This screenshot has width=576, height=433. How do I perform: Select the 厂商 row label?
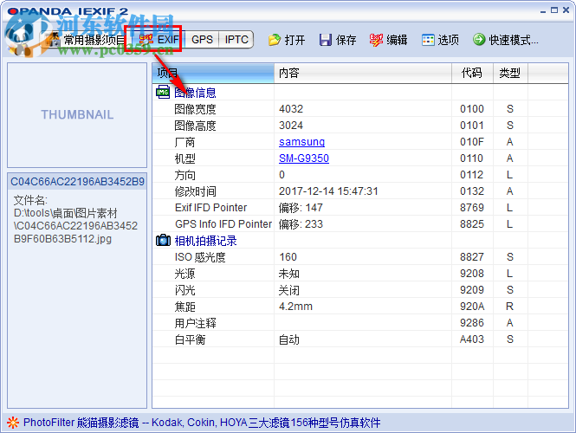[x=184, y=142]
